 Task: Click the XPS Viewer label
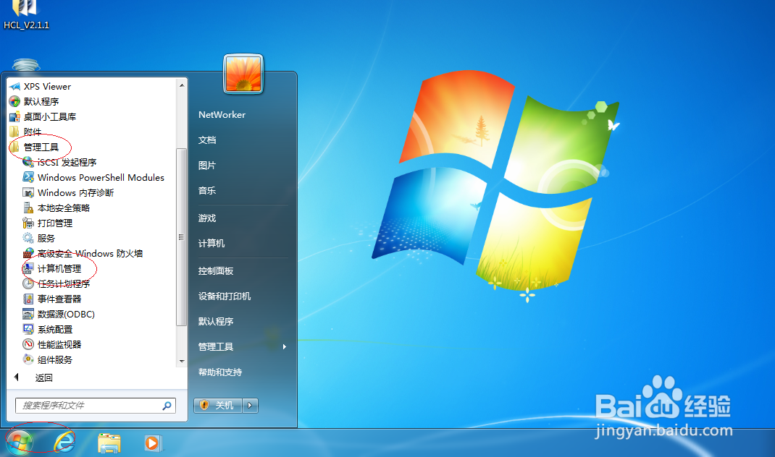pos(48,86)
